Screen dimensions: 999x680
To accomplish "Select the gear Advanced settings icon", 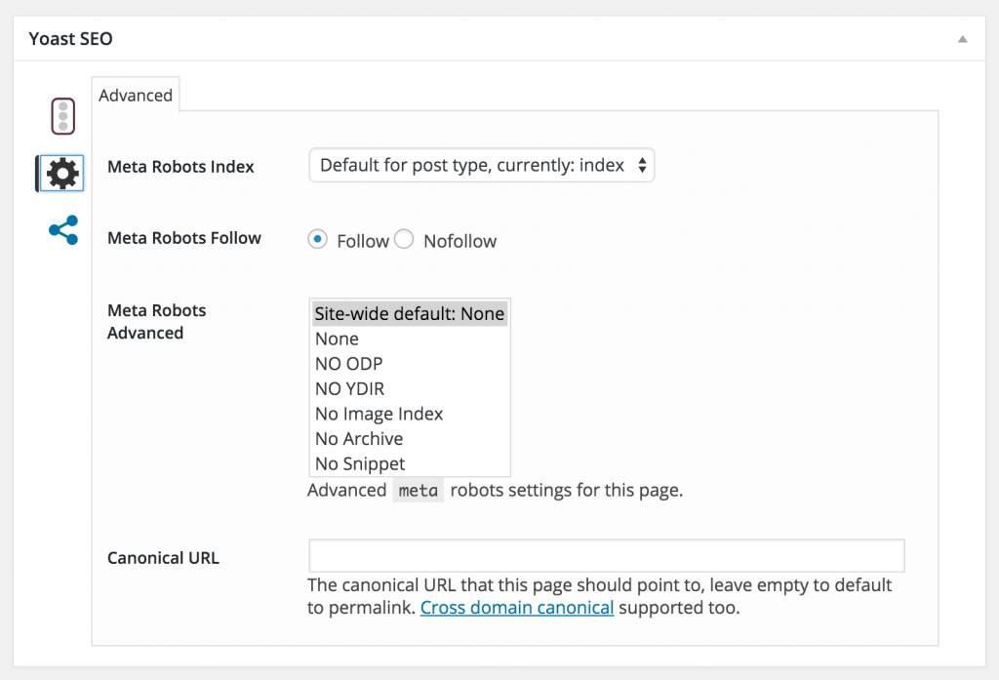I will click(x=61, y=173).
